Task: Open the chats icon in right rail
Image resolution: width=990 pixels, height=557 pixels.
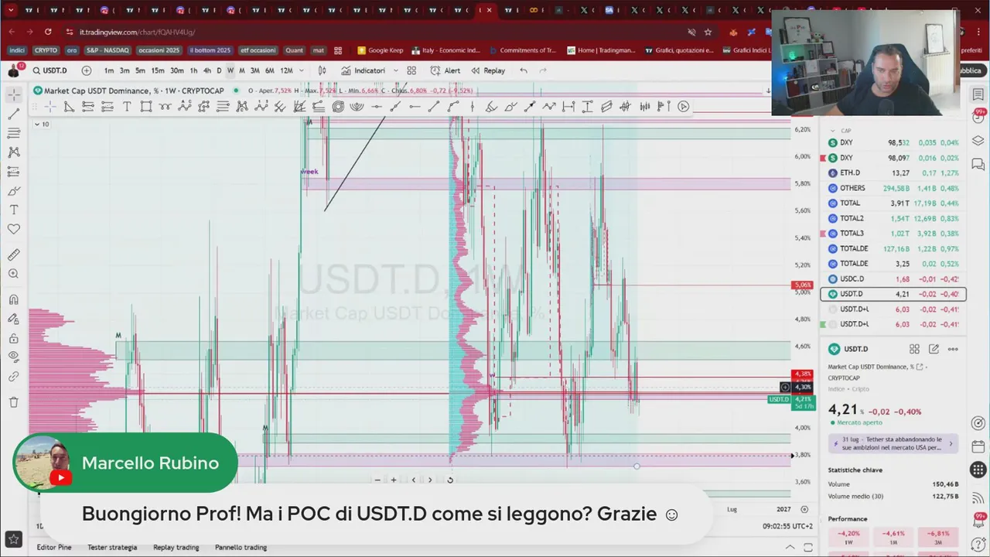Action: pos(978,164)
